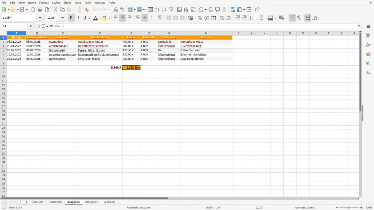Clear direct formatting icon

(87, 10)
